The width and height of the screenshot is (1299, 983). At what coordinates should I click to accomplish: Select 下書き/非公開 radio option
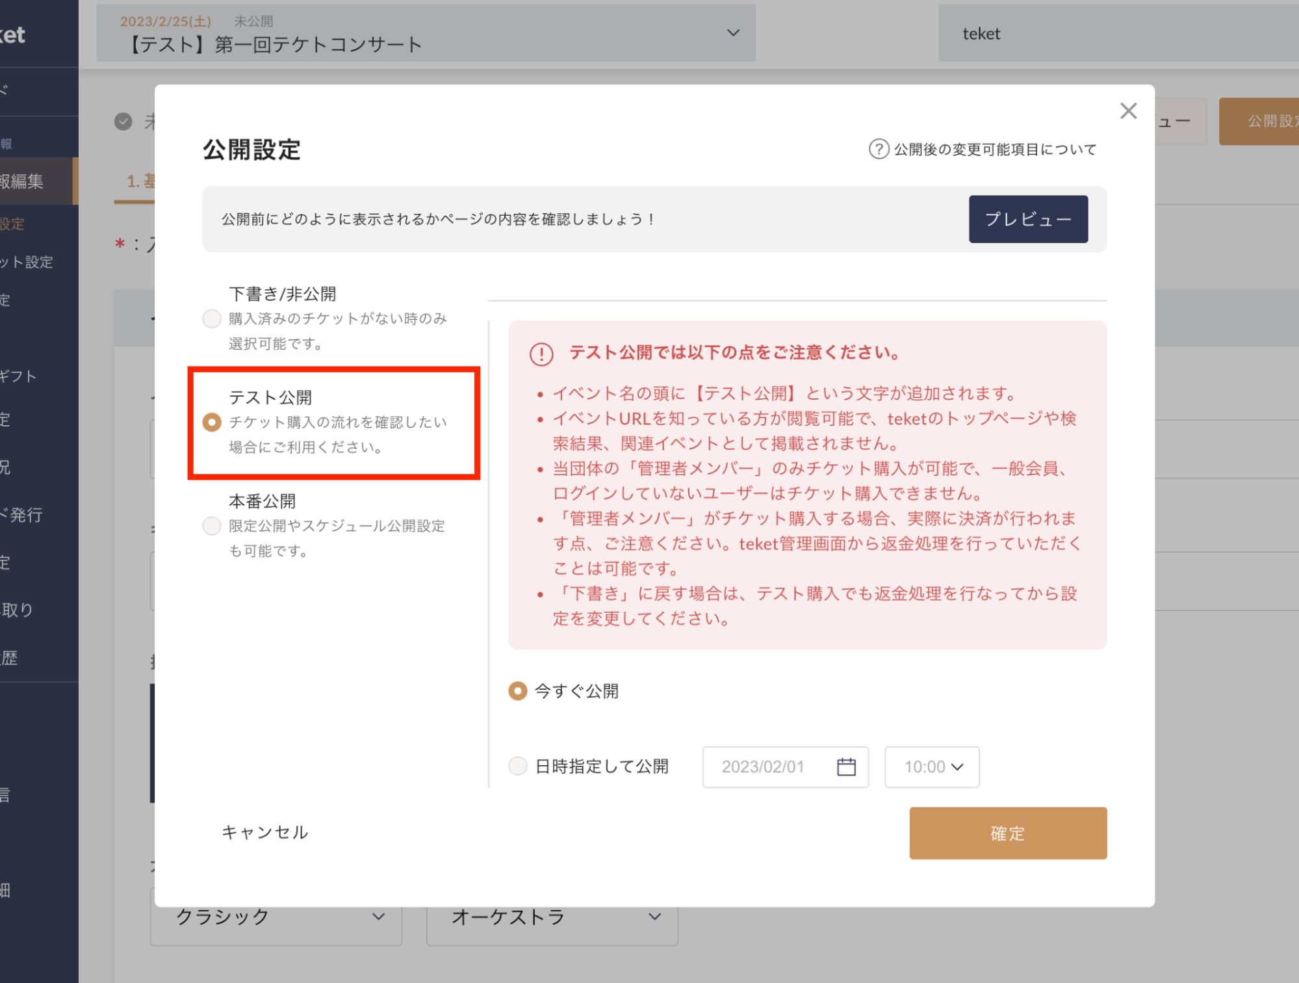(212, 319)
